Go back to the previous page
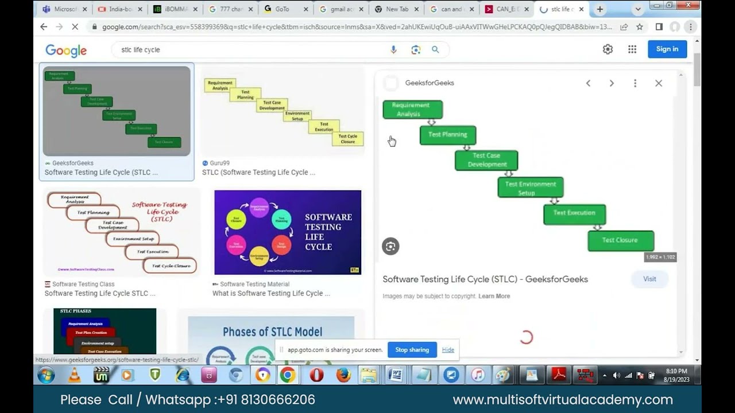 point(44,27)
